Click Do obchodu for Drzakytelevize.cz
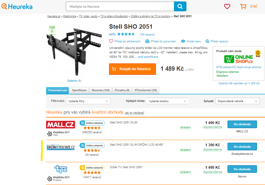The image size is (265, 185). 242,147
